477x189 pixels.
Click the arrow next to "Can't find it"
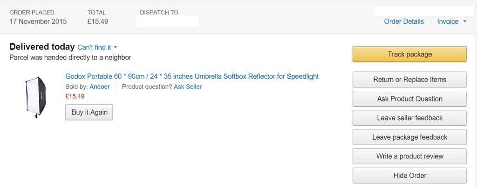click(116, 47)
